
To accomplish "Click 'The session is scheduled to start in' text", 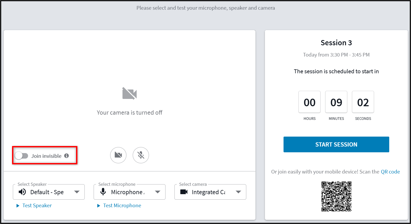I will point(336,71).
